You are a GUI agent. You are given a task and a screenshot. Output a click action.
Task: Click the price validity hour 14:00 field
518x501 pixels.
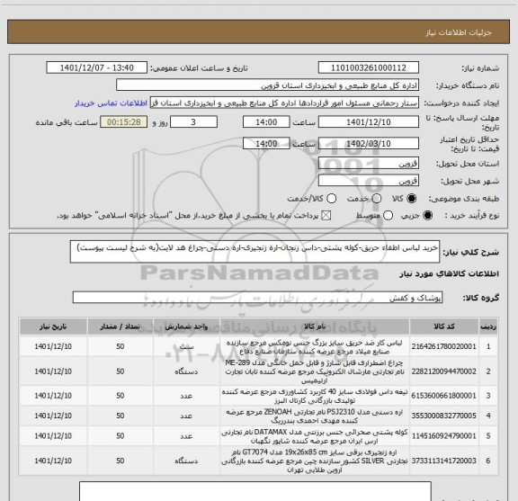(266, 143)
